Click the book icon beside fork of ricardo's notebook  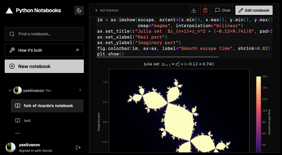(18, 106)
